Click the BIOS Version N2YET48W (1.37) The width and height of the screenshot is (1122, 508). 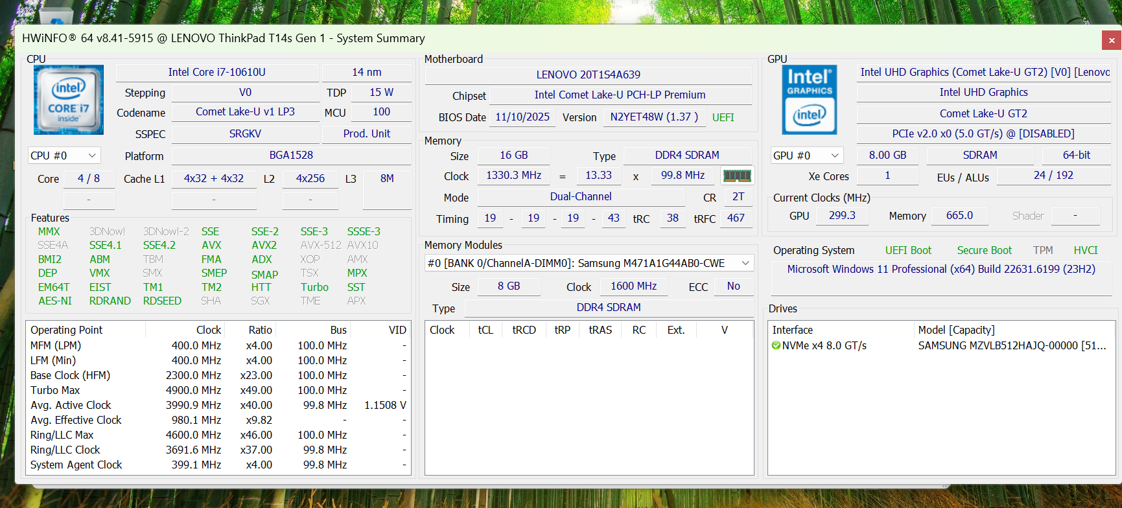pyautogui.click(x=654, y=117)
